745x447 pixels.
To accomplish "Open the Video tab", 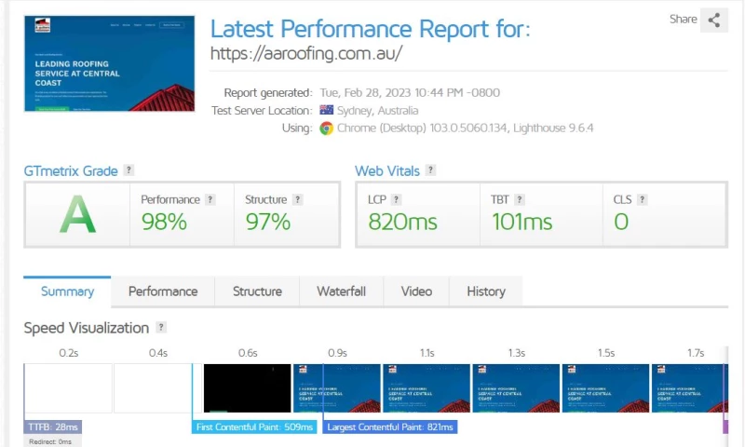I will [416, 291].
